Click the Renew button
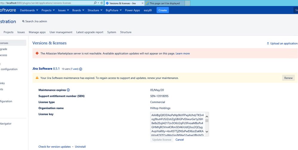This screenshot has width=298, height=150. [288, 78]
